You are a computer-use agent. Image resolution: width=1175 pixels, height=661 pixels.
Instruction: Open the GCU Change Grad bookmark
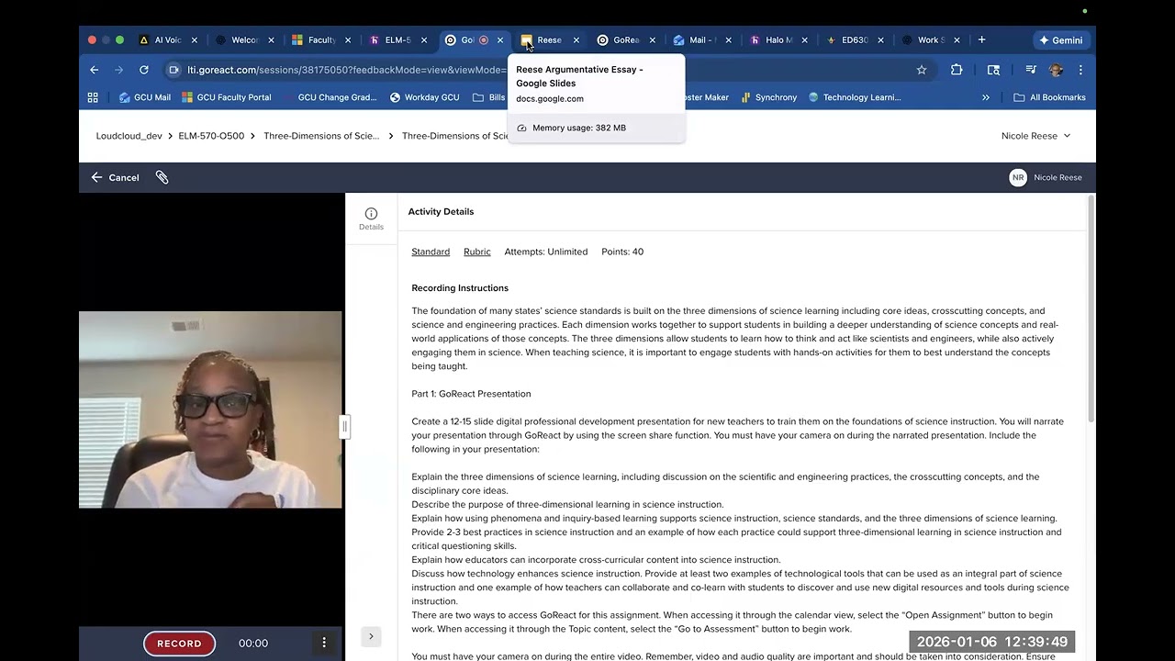point(330,97)
